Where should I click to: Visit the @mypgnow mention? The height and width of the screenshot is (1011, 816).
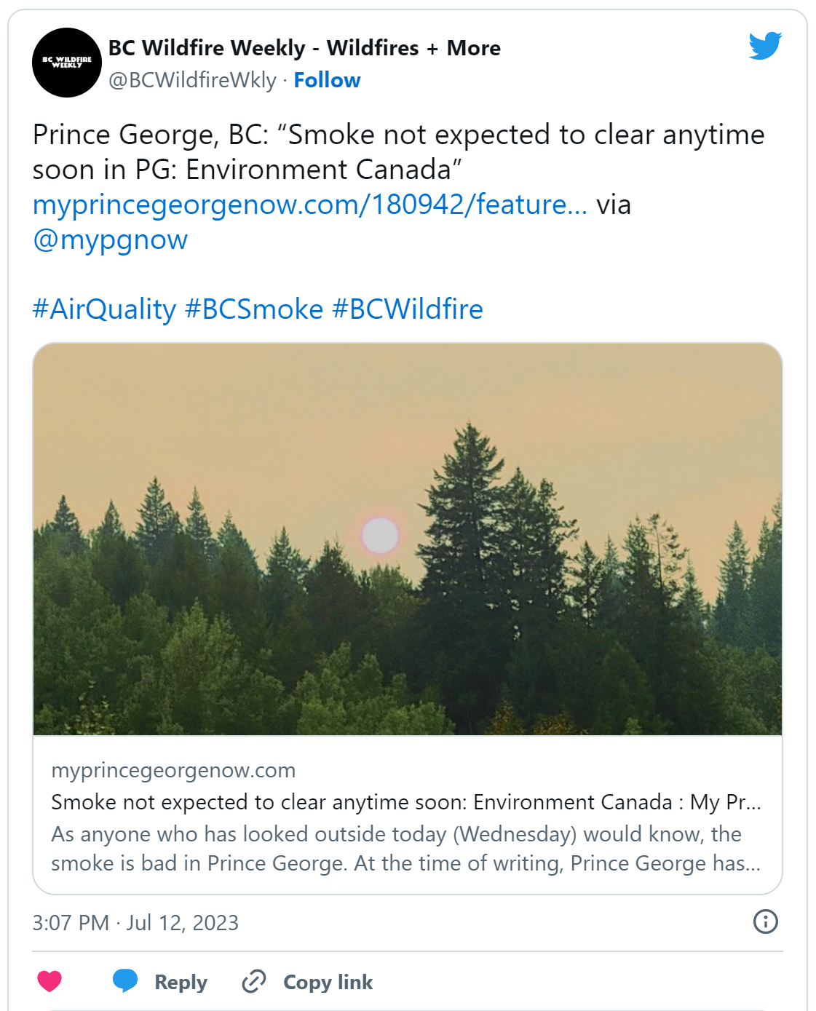click(x=110, y=239)
